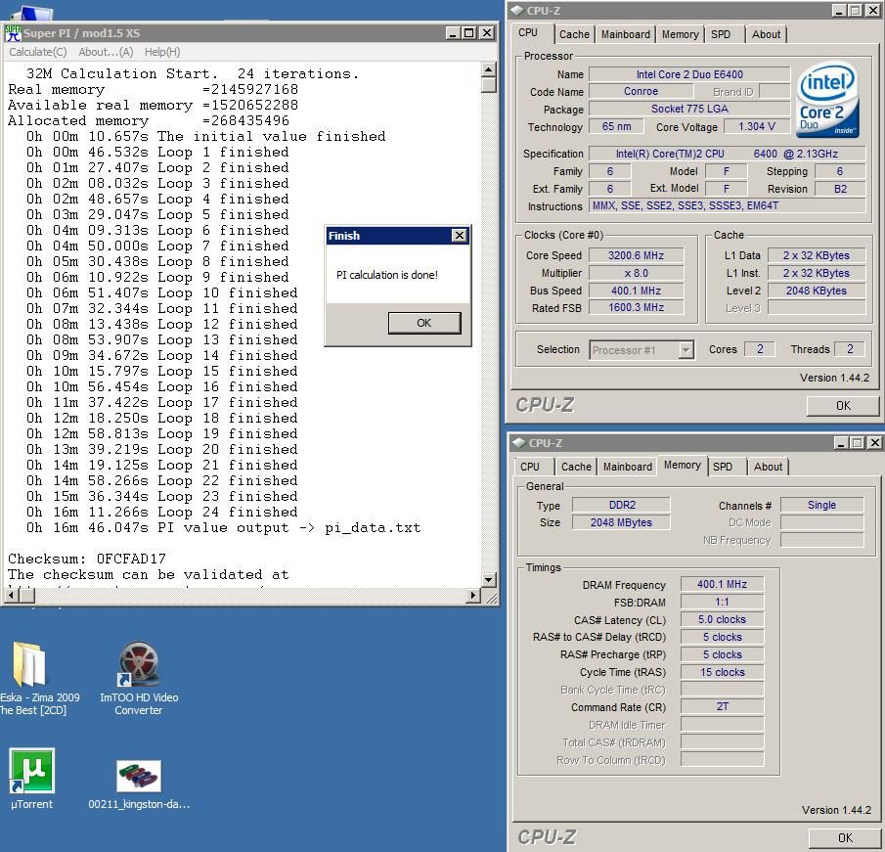Click the Super PI vertical scroll thumb
This screenshot has width=885, height=852.
tap(489, 85)
